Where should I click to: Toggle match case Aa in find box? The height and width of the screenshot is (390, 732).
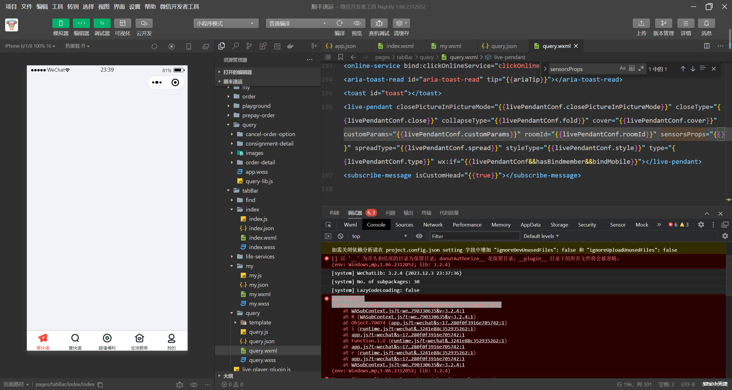point(622,68)
